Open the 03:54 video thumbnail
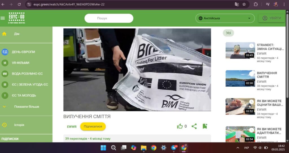This screenshot has width=289, height=153. 240,134
